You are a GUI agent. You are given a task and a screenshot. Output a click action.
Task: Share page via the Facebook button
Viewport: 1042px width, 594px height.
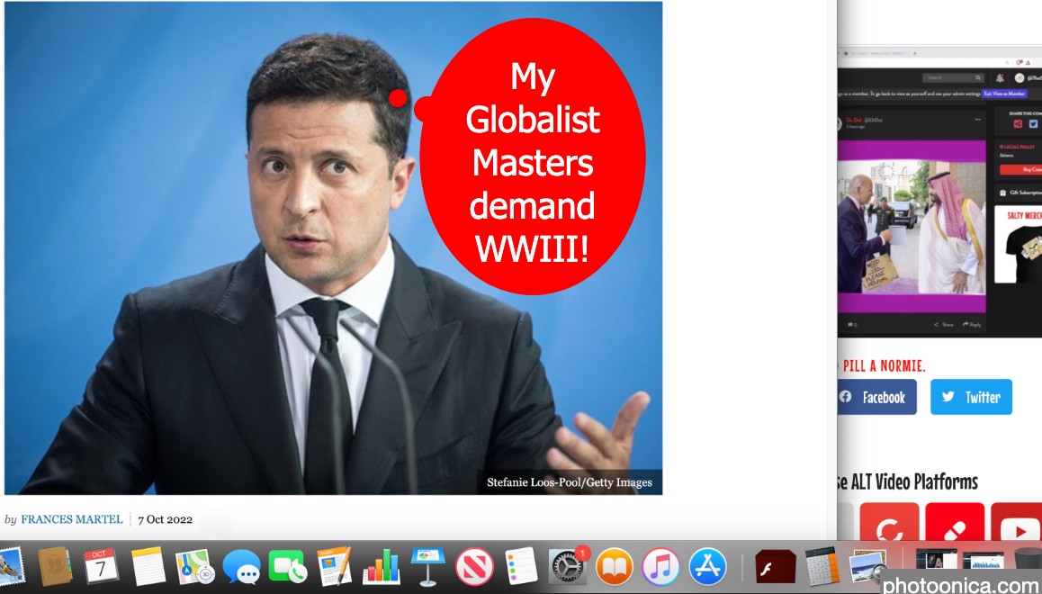[x=876, y=397]
